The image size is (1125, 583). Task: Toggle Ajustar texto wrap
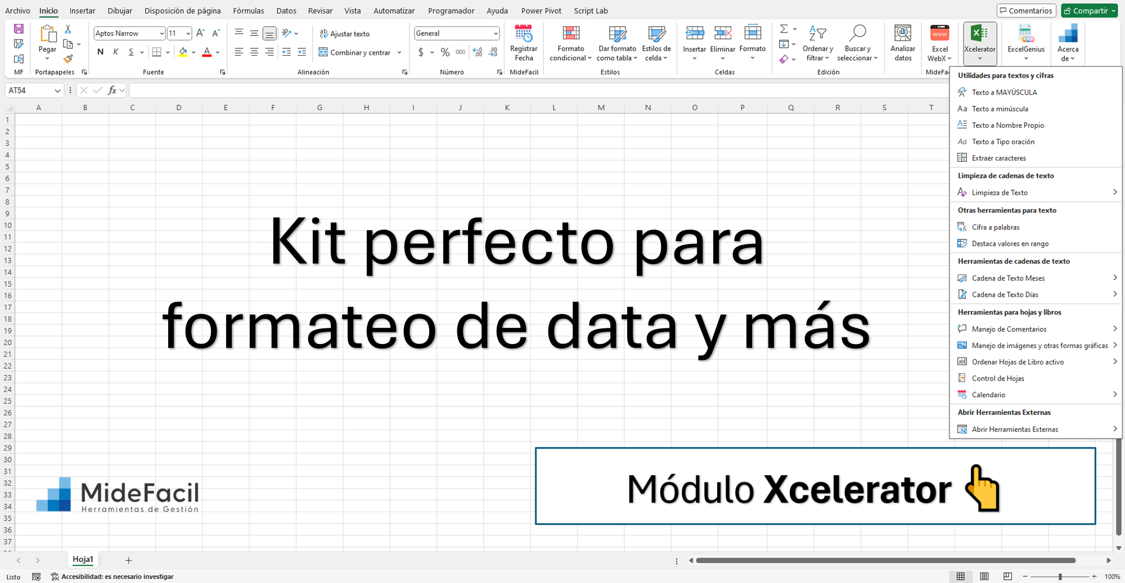(344, 34)
